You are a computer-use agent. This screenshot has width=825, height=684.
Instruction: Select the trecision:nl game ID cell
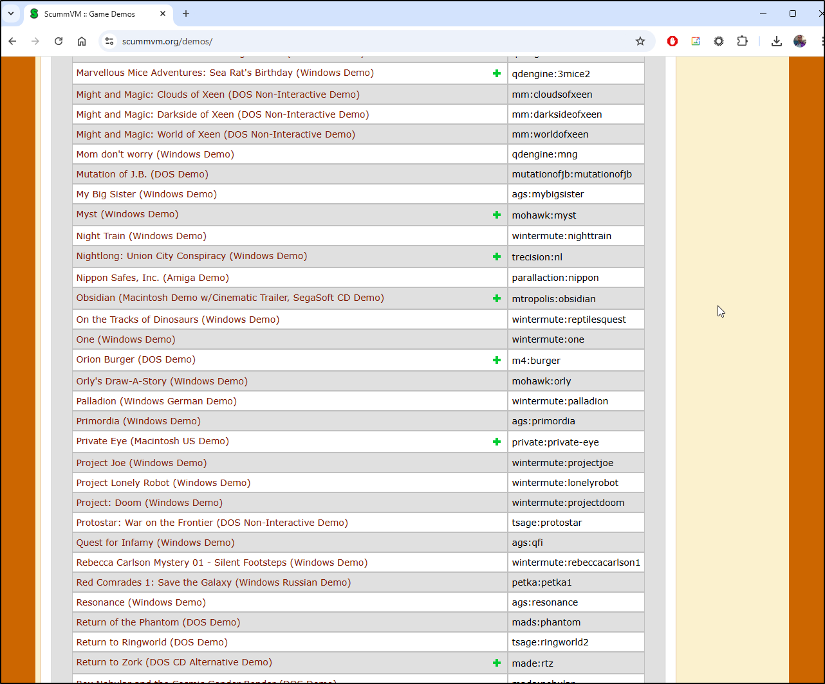coord(576,257)
